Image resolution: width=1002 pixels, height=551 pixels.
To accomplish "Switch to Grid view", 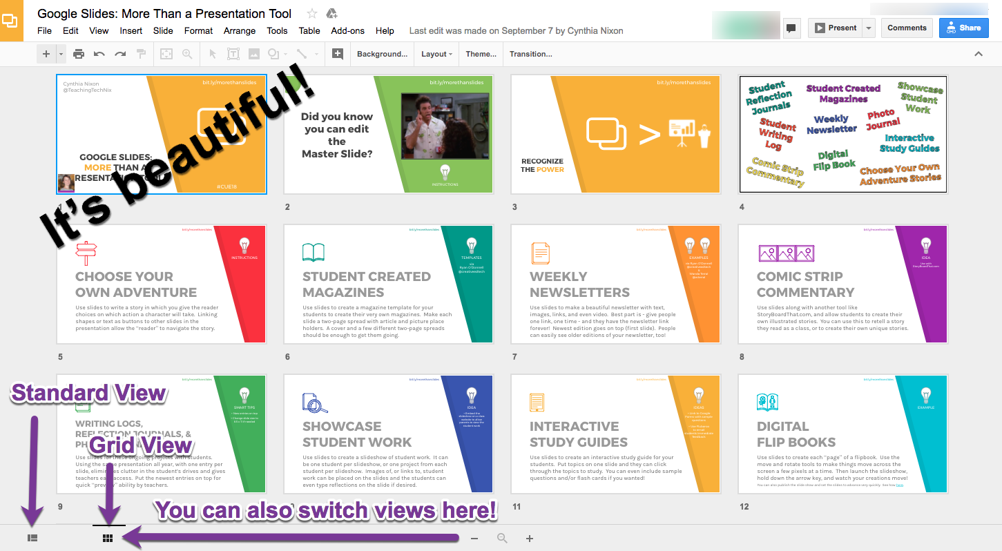I will (108, 536).
